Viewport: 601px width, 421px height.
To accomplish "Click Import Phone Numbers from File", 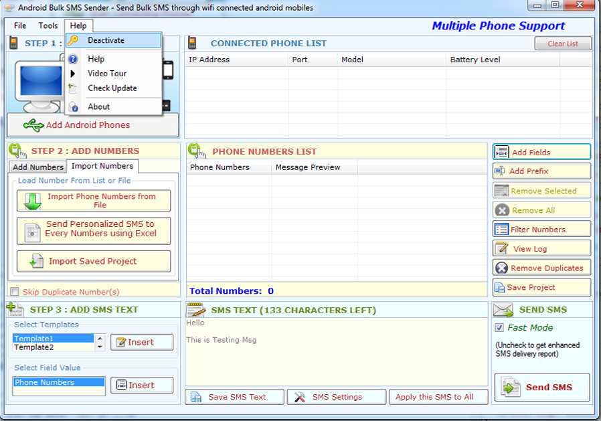I will tap(94, 201).
